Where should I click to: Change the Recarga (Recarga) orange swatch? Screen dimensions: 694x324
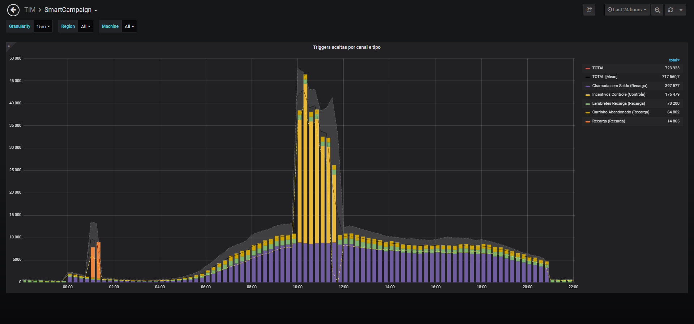[588, 121]
